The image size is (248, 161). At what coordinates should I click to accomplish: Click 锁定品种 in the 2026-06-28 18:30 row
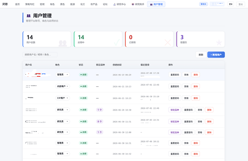(175, 110)
